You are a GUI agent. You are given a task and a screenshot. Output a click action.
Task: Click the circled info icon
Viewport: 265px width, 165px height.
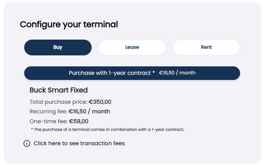[27, 143]
